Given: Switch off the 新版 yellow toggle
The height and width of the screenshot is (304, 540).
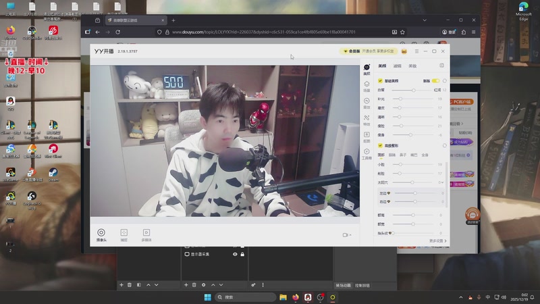Looking at the screenshot, I should 435,80.
